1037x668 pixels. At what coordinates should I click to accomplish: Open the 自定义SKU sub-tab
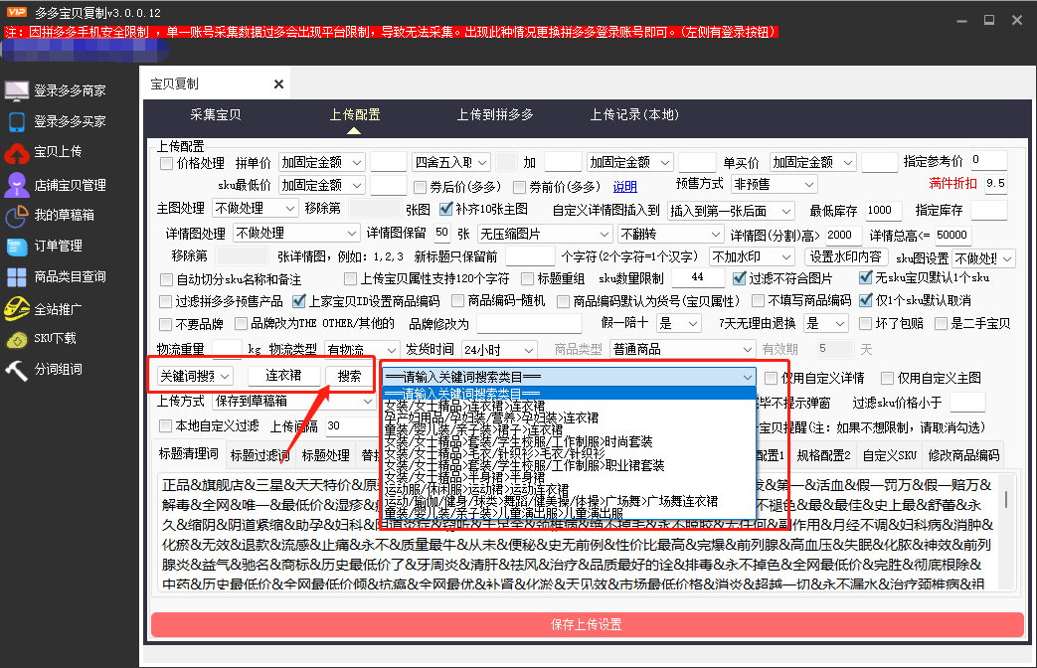(890, 455)
